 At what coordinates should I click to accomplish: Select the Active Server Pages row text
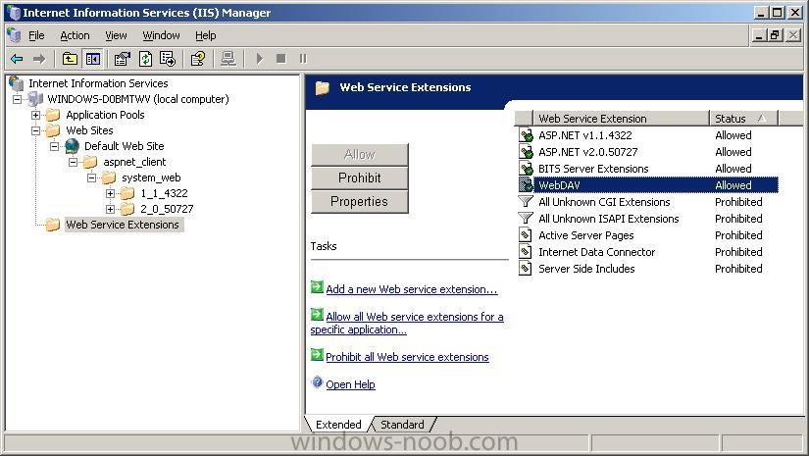(x=585, y=235)
